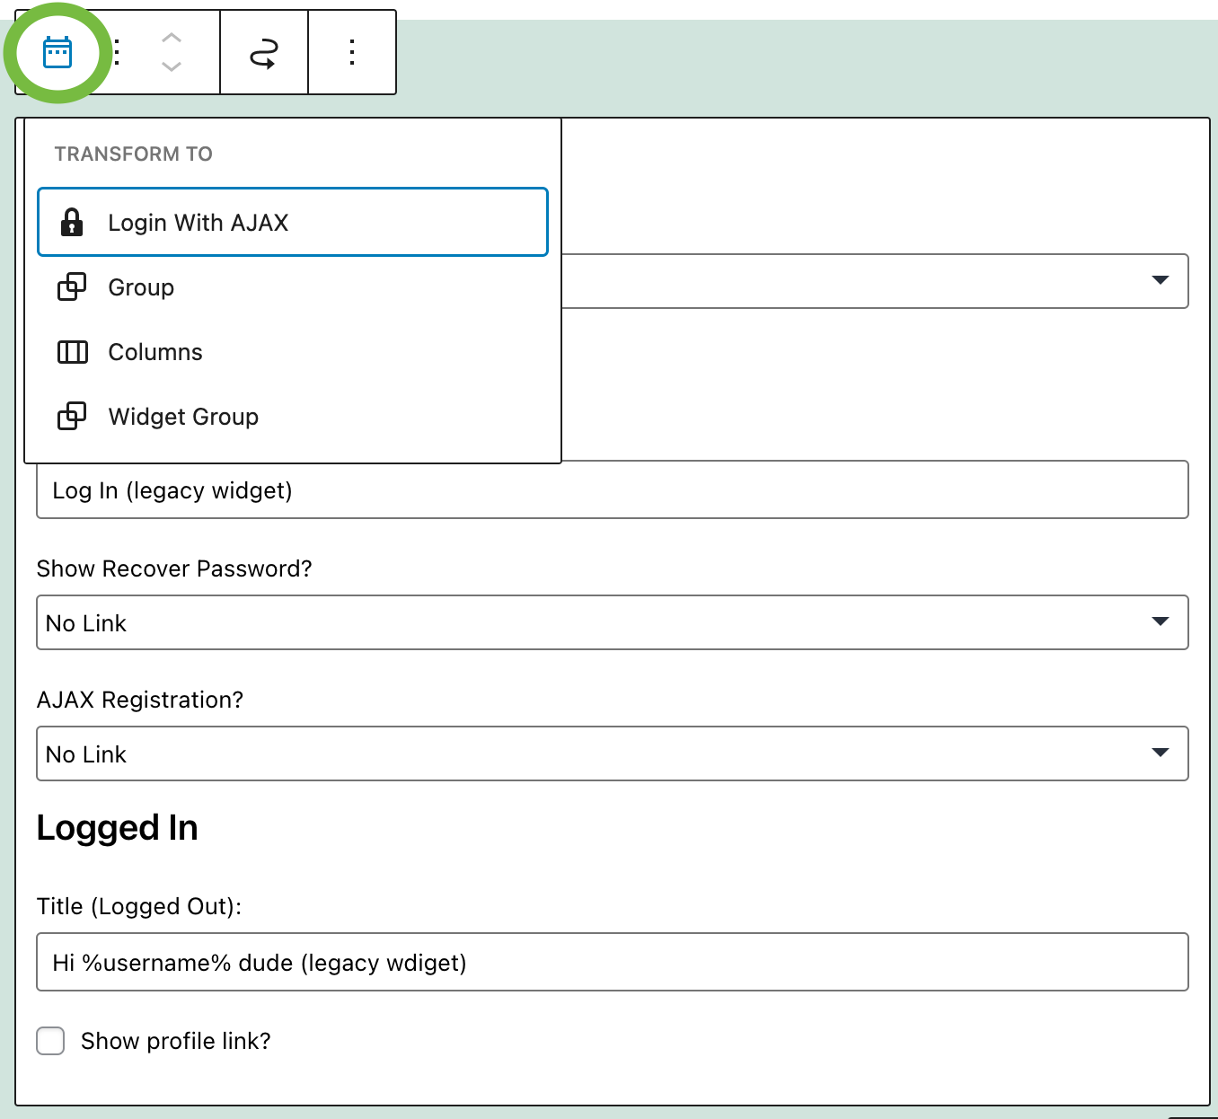Click the Log In (legacy widget) title field
The image size is (1218, 1119).
click(613, 490)
